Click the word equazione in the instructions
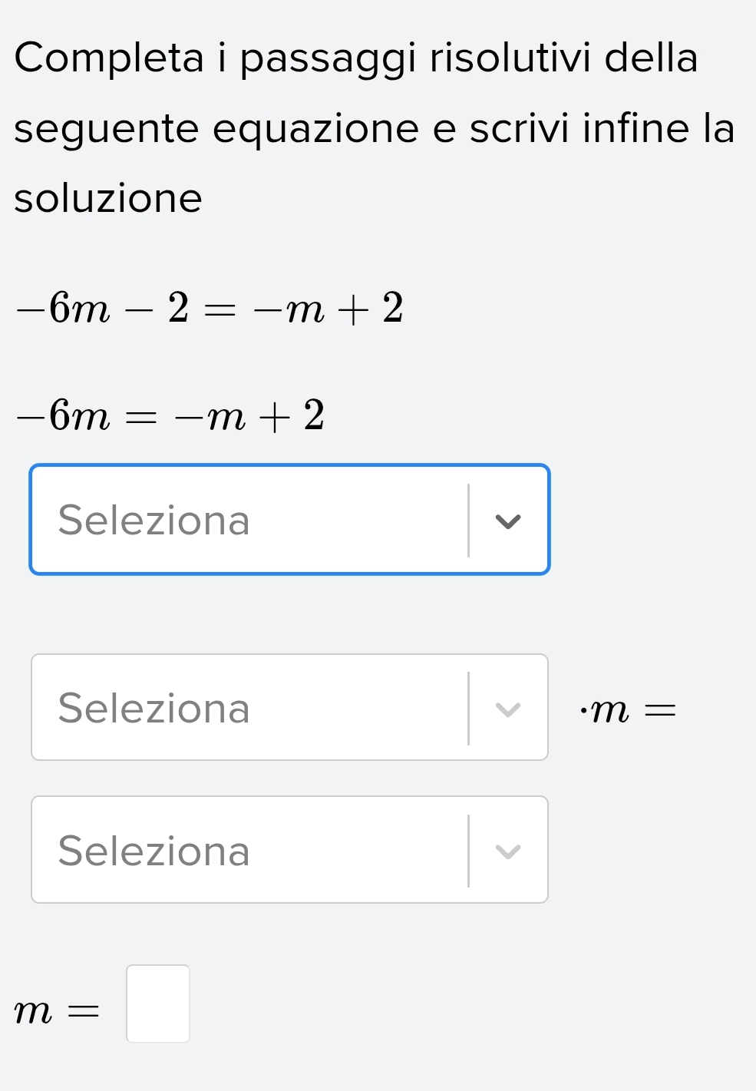The image size is (756, 1091). pos(315,128)
